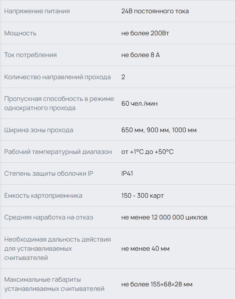Click the "Ширина зоны прохода" label

[38, 130]
